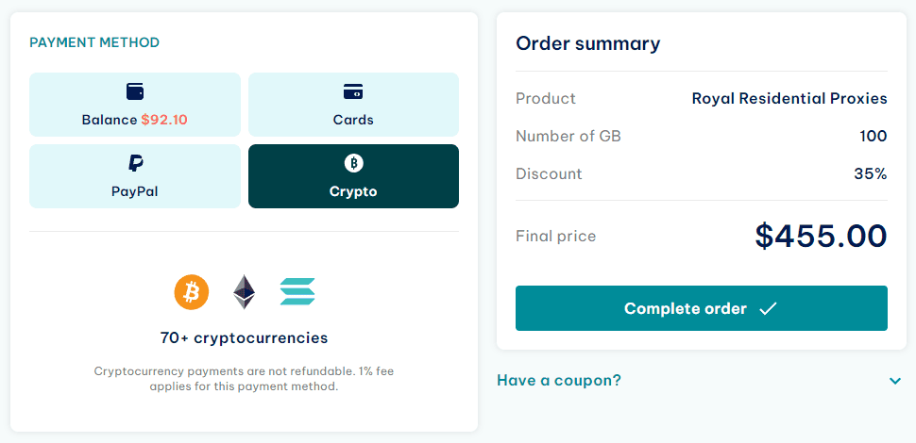Select Cards as payment method
This screenshot has width=916, height=443.
coord(353,105)
